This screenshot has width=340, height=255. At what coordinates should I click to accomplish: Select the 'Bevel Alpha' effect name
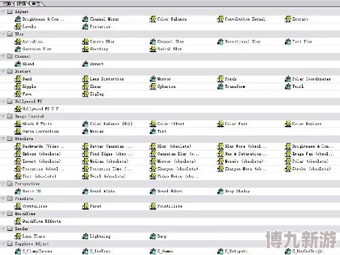point(103,191)
